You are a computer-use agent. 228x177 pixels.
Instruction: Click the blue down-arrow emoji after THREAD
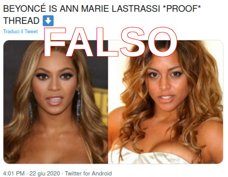click(48, 21)
